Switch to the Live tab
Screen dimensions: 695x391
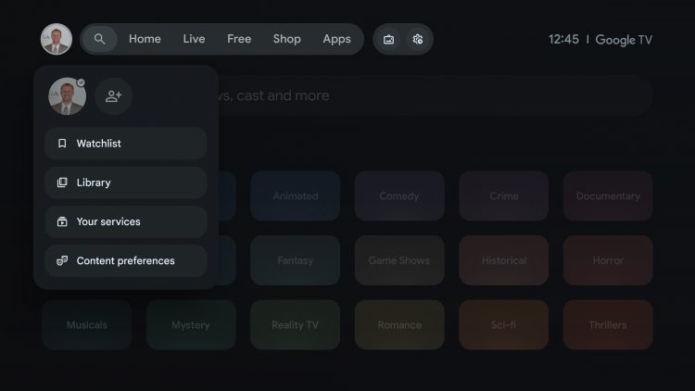[x=195, y=39]
